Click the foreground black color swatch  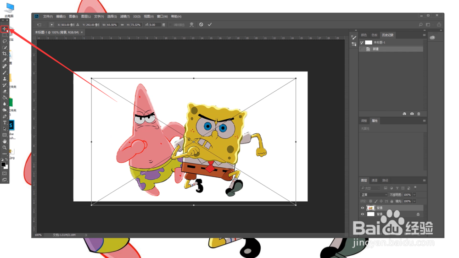(x=3, y=165)
